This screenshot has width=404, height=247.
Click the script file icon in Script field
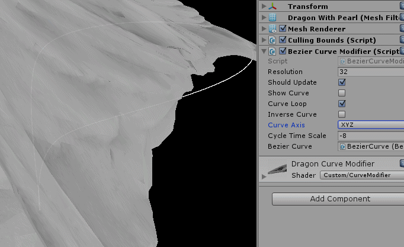pos(342,61)
